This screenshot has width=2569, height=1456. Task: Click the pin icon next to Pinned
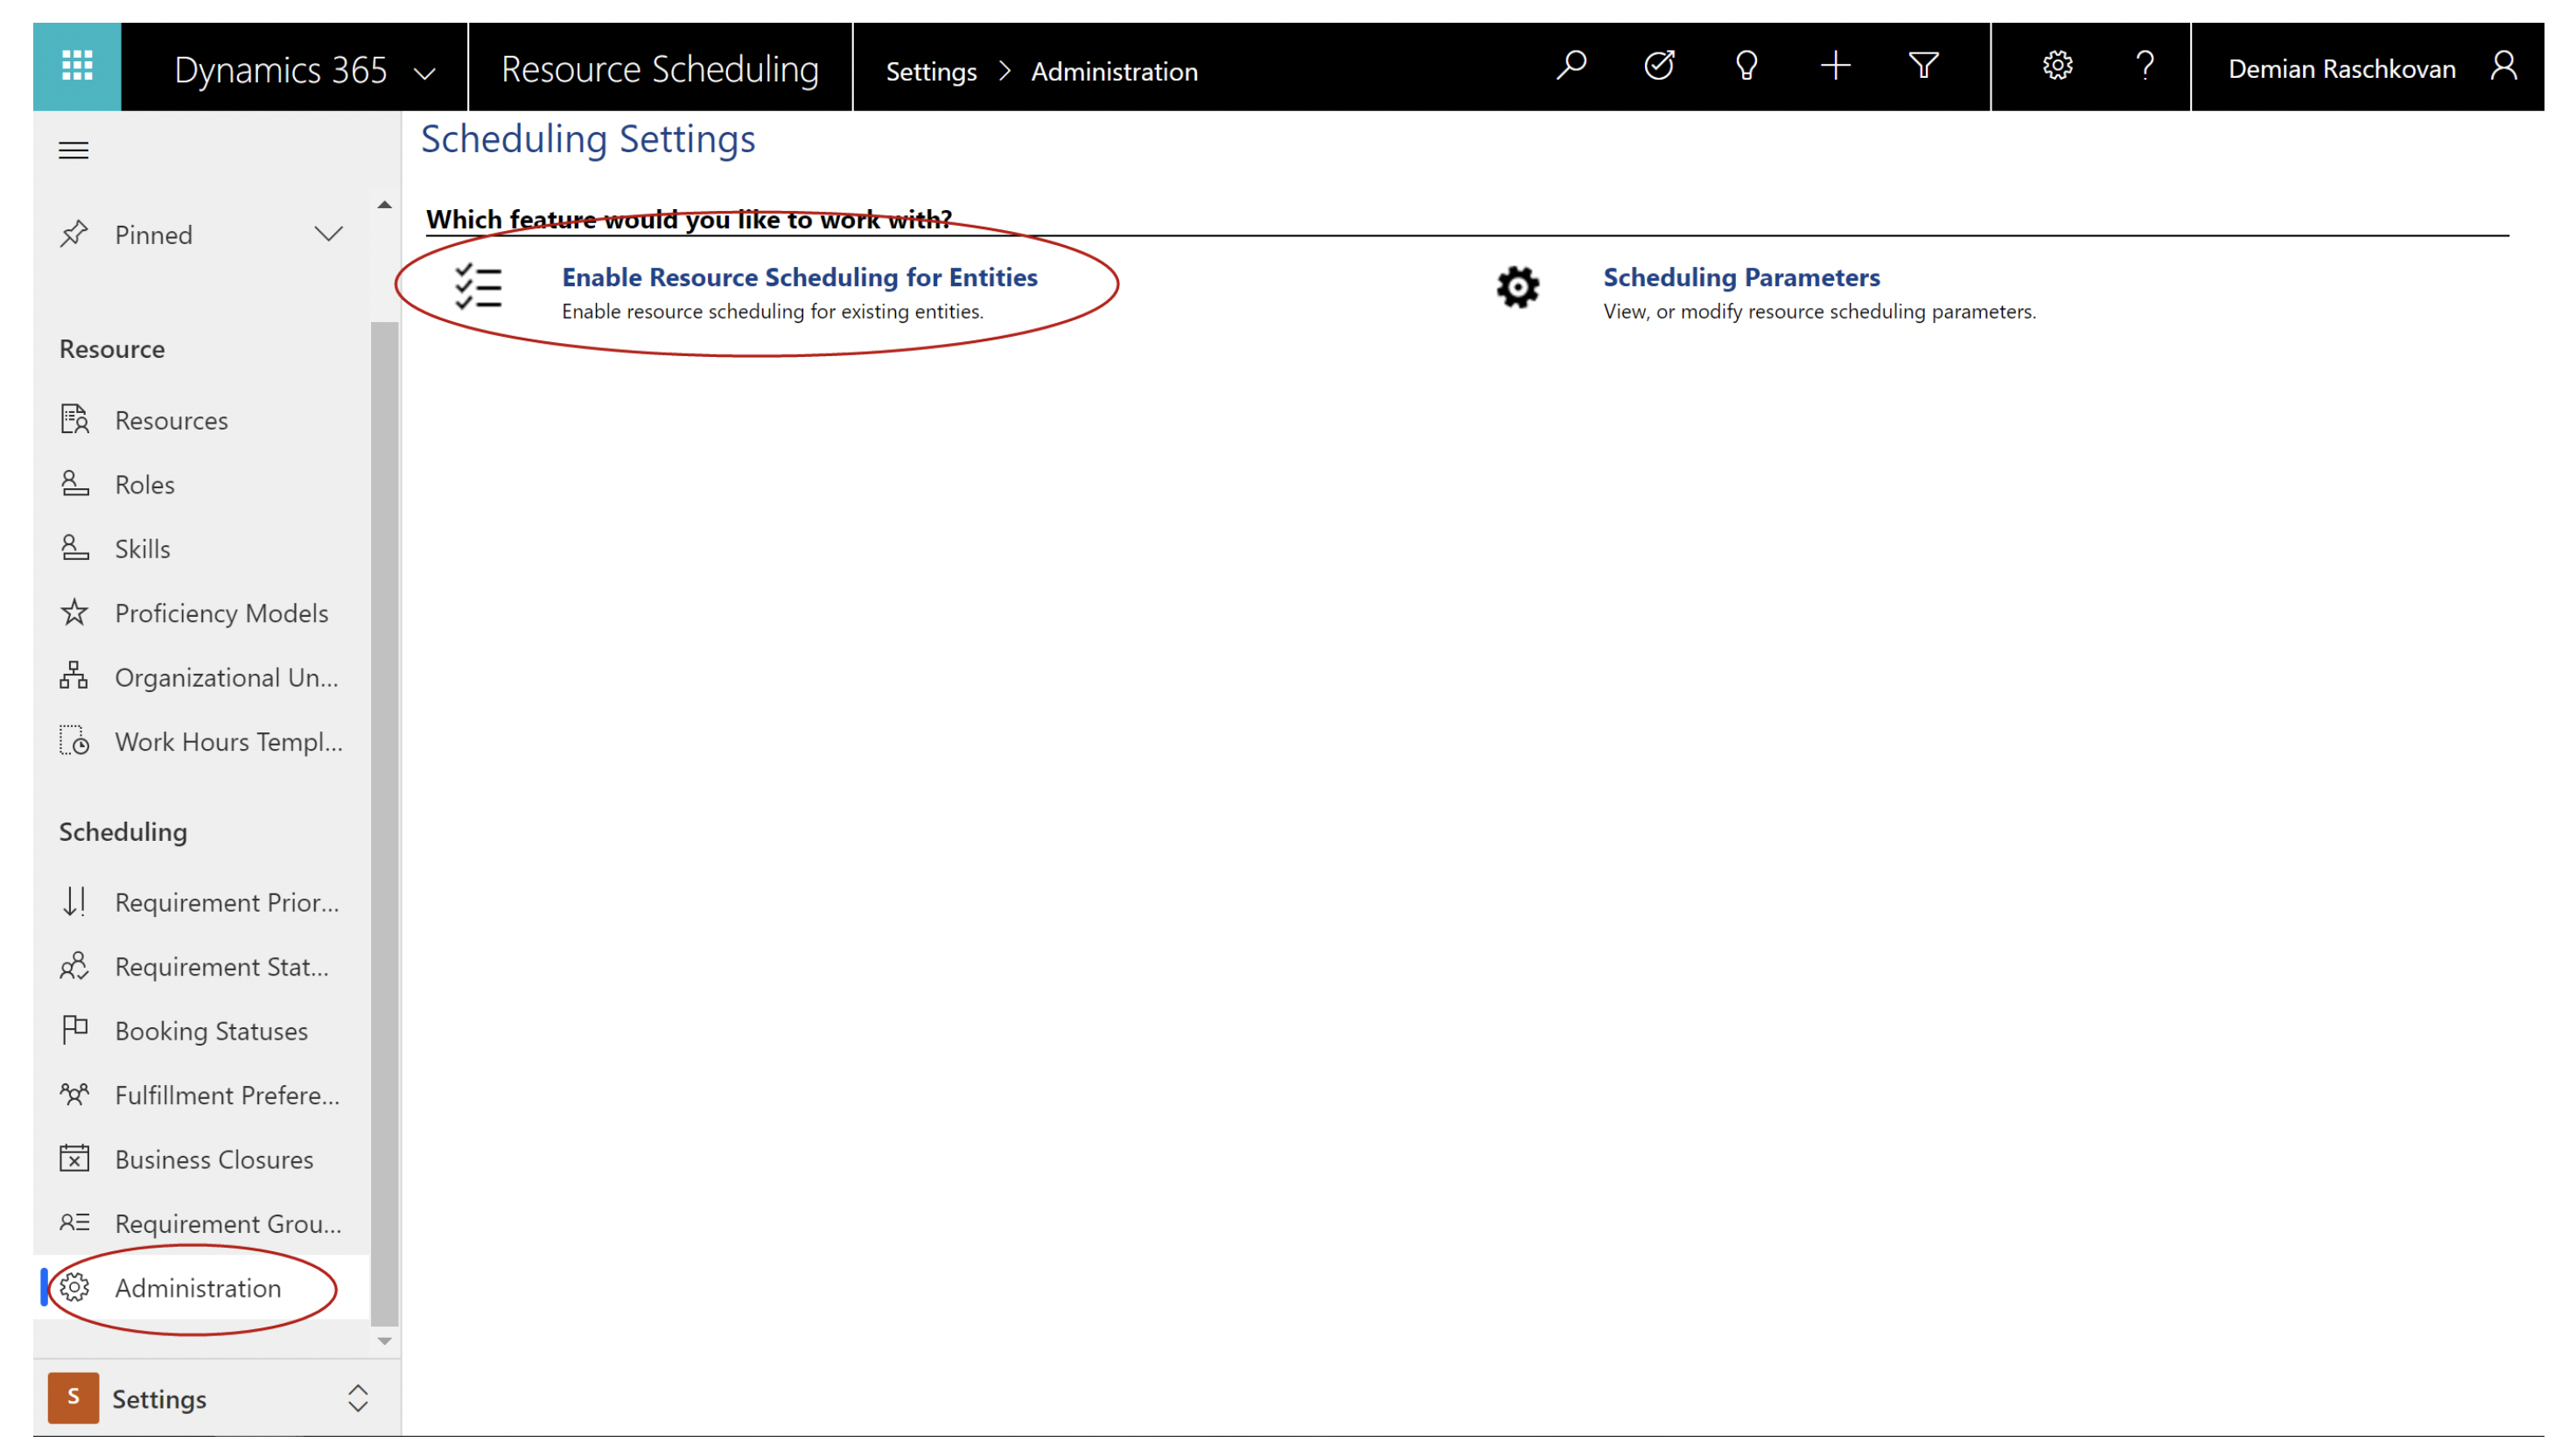click(74, 234)
